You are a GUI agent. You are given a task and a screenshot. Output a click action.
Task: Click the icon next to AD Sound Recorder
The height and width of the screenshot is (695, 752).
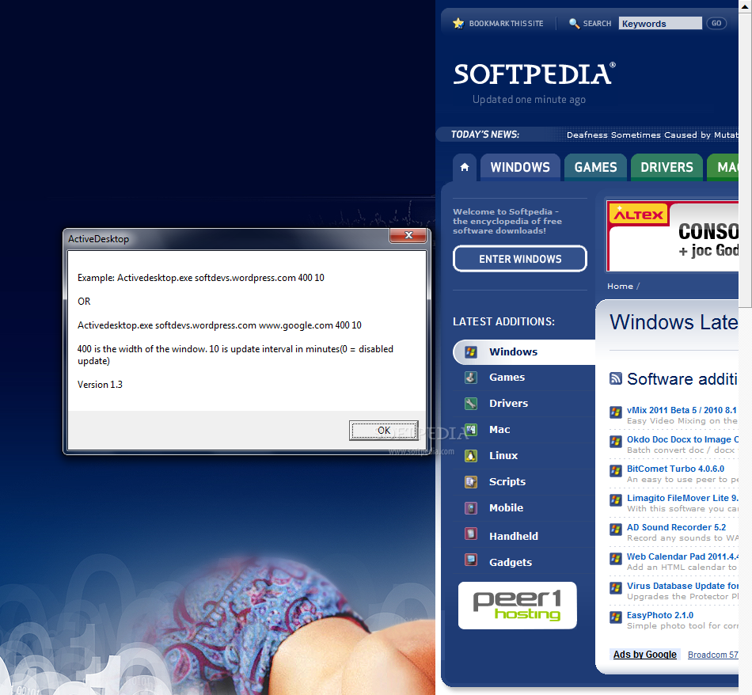click(x=615, y=529)
